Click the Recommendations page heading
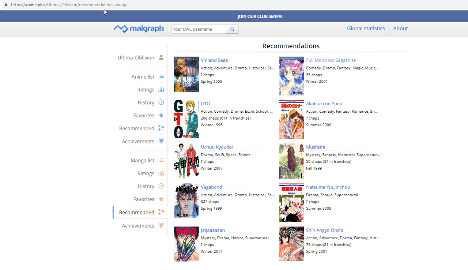The image size is (468, 270). (291, 46)
